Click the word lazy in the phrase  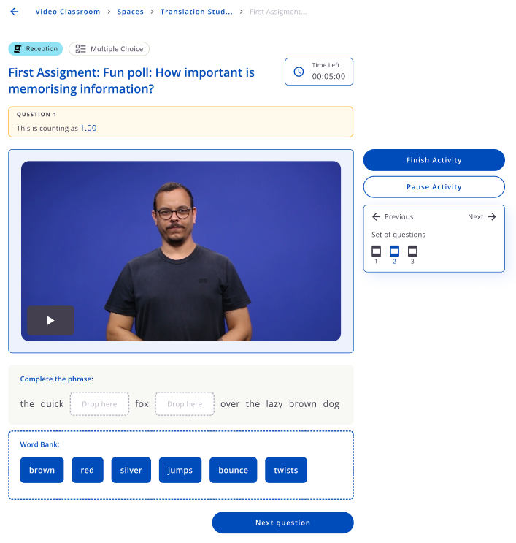pos(274,404)
